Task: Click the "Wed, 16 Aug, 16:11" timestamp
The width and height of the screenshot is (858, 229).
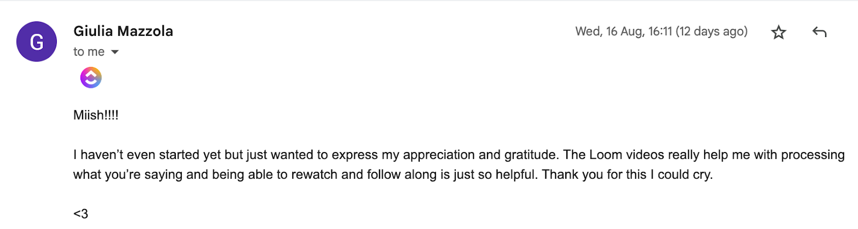Action: (x=624, y=32)
